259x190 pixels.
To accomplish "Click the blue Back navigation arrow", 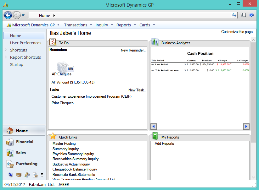I will pos(8,15).
